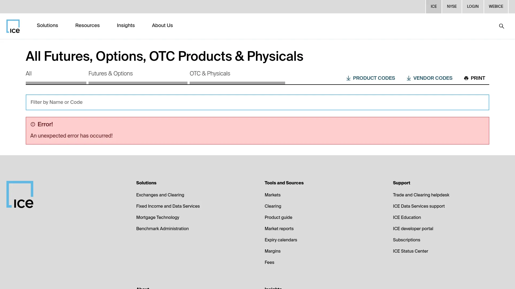
Task: Click the Product Codes download arrow icon
Action: click(348, 78)
